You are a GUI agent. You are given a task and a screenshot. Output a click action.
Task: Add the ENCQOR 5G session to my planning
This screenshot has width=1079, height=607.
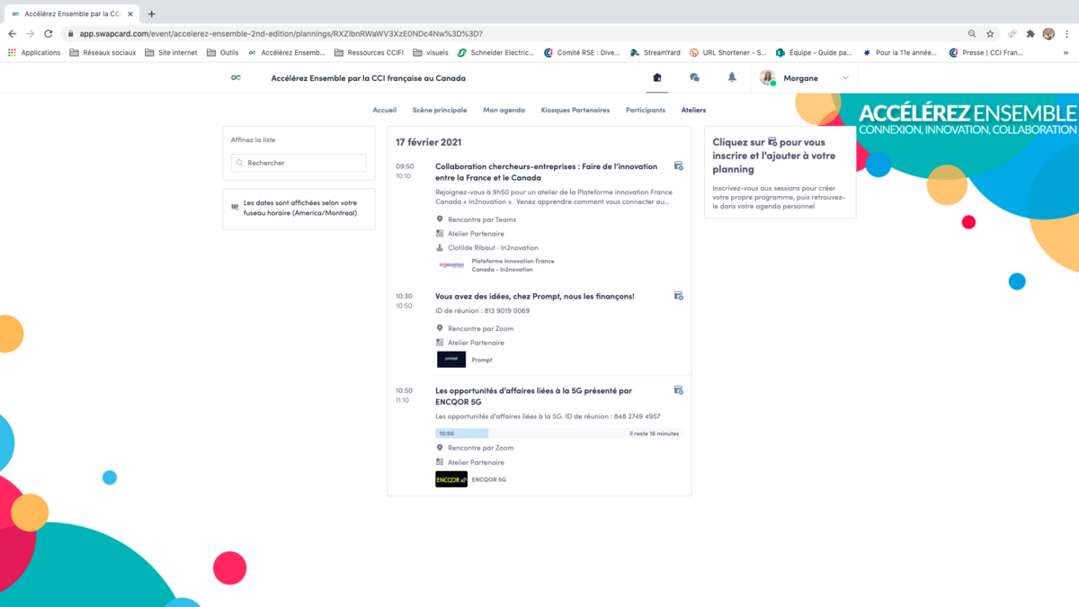(679, 390)
